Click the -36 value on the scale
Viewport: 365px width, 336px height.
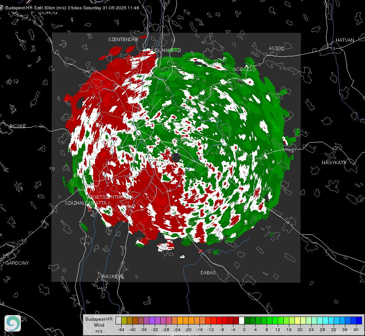point(143,330)
